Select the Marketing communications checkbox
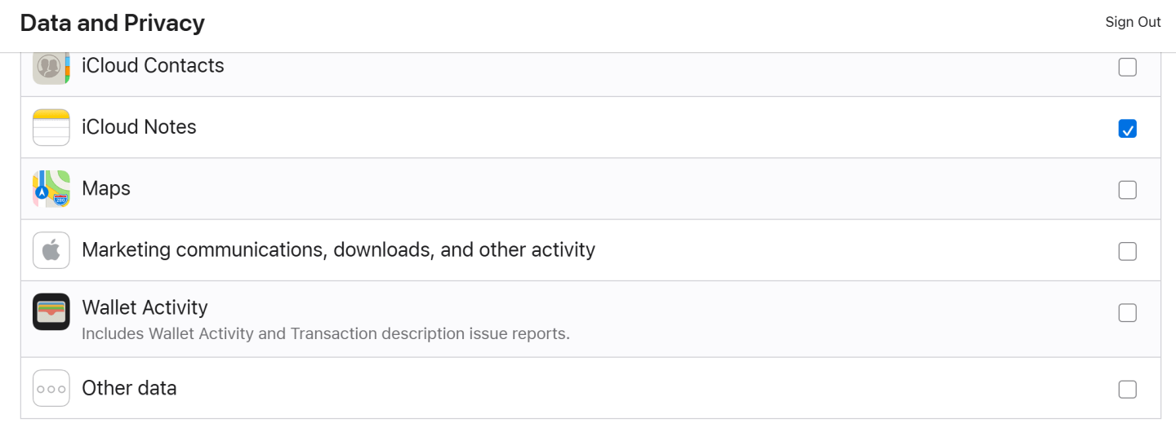The image size is (1176, 432). pos(1127,251)
